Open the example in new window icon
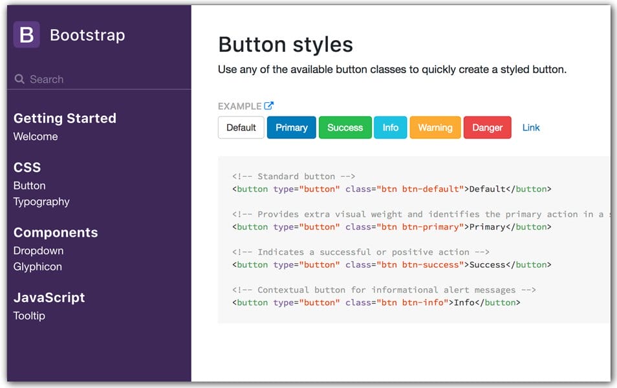Screen dimensions: 617x388 coord(268,105)
